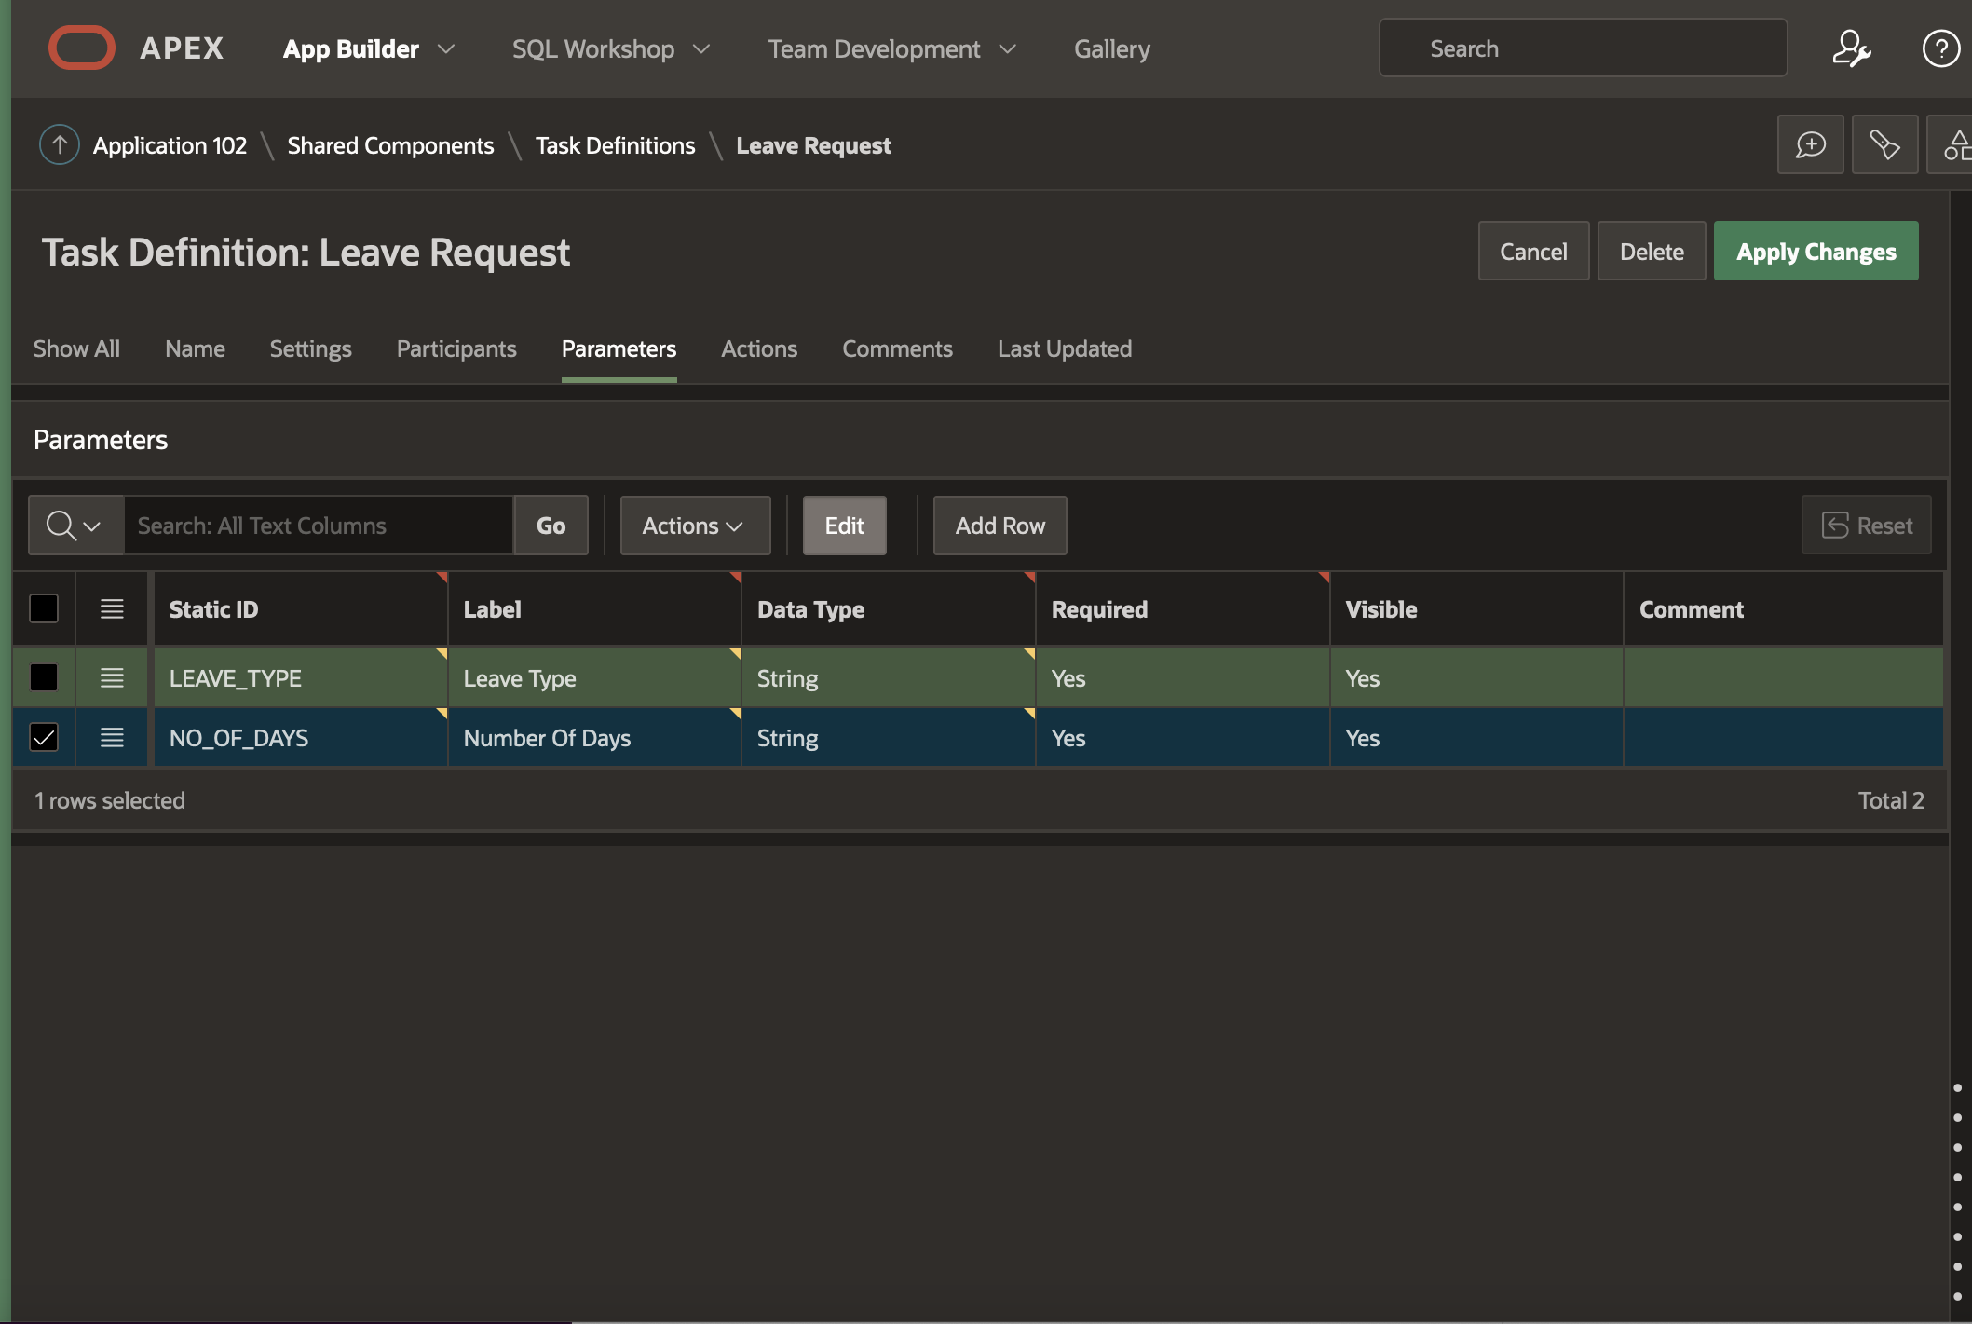
Task: Open the administration user-wrench icon
Action: pos(1851,48)
